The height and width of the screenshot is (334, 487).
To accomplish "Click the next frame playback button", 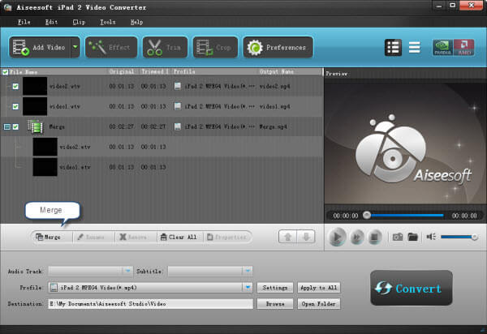I will click(x=357, y=238).
